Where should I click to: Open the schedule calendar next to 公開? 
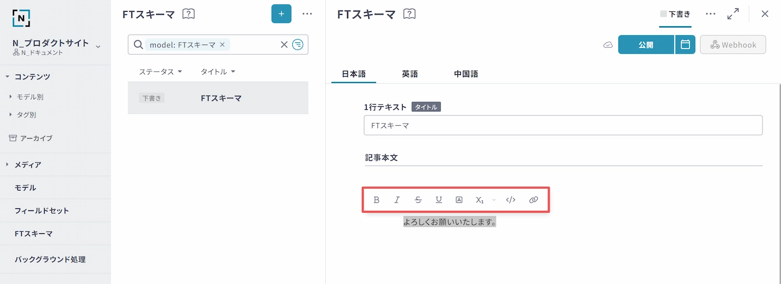pyautogui.click(x=685, y=45)
